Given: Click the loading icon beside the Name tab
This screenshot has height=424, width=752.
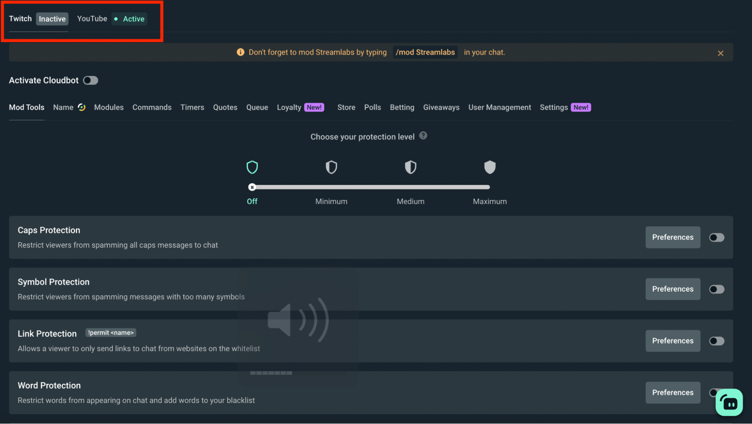Looking at the screenshot, I should [x=82, y=107].
